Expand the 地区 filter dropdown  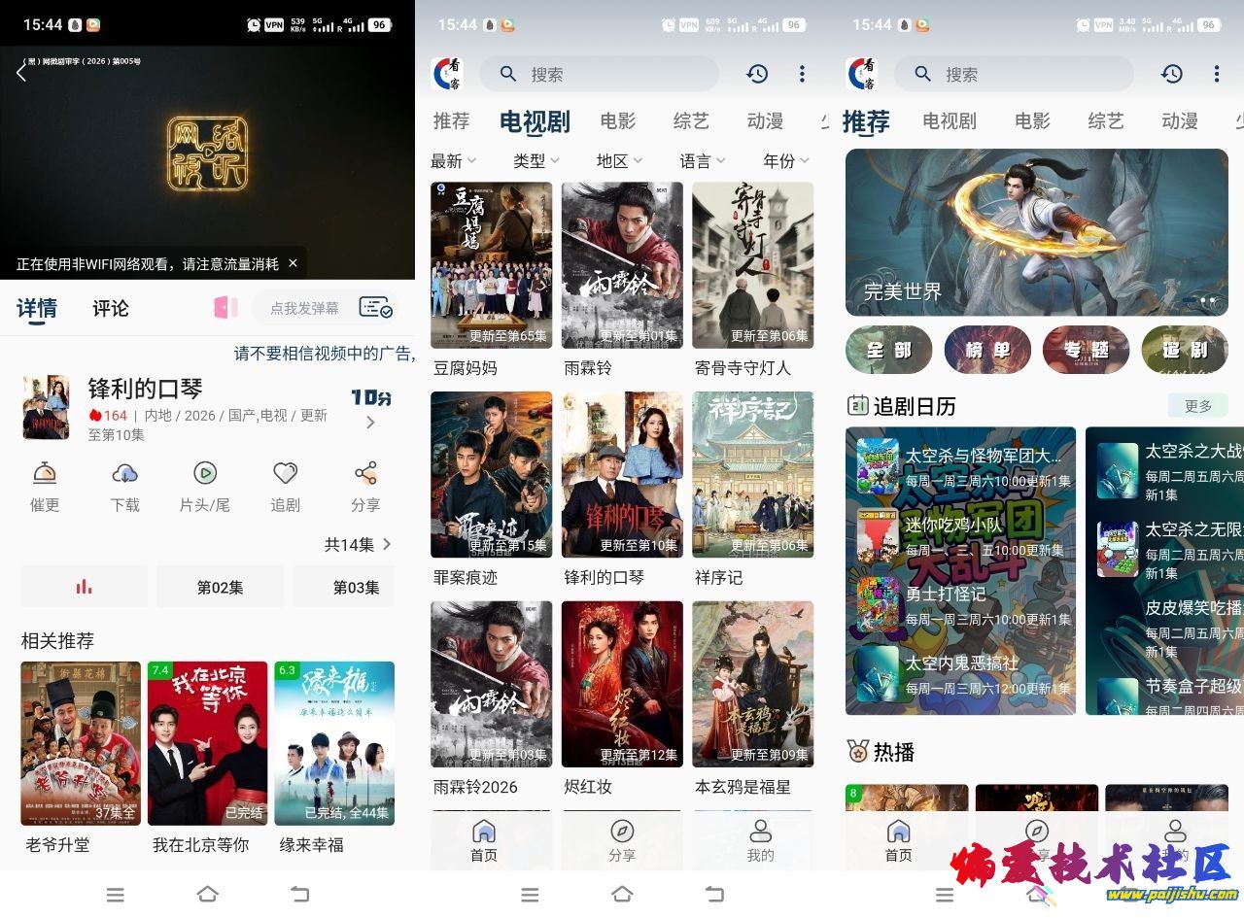click(619, 160)
